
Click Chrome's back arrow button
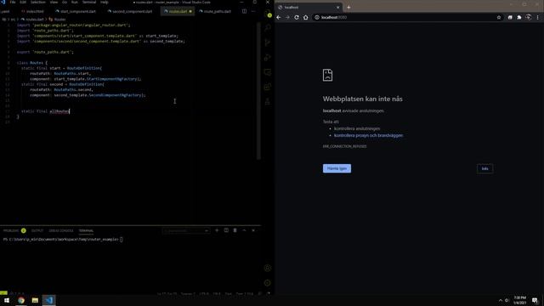tap(279, 17)
